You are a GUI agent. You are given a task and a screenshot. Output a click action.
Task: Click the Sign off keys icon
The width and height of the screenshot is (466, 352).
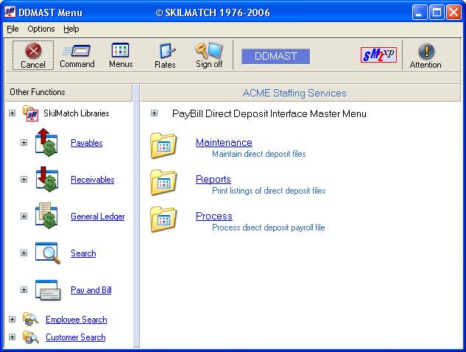click(x=209, y=50)
